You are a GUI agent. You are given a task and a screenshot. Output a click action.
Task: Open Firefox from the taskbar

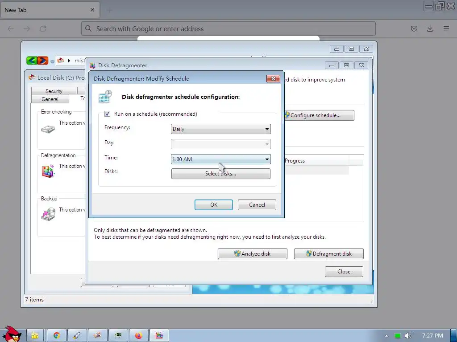pyautogui.click(x=138, y=336)
